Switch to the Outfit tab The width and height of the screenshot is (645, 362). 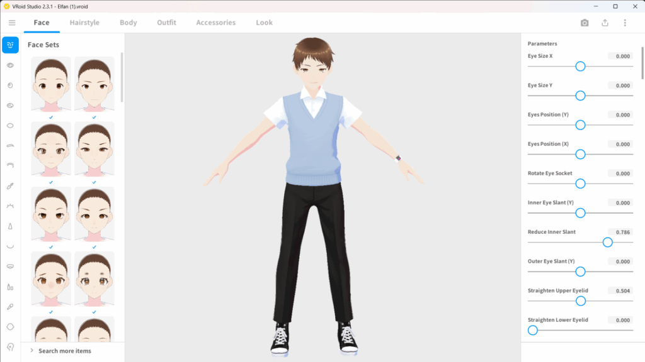(166, 23)
